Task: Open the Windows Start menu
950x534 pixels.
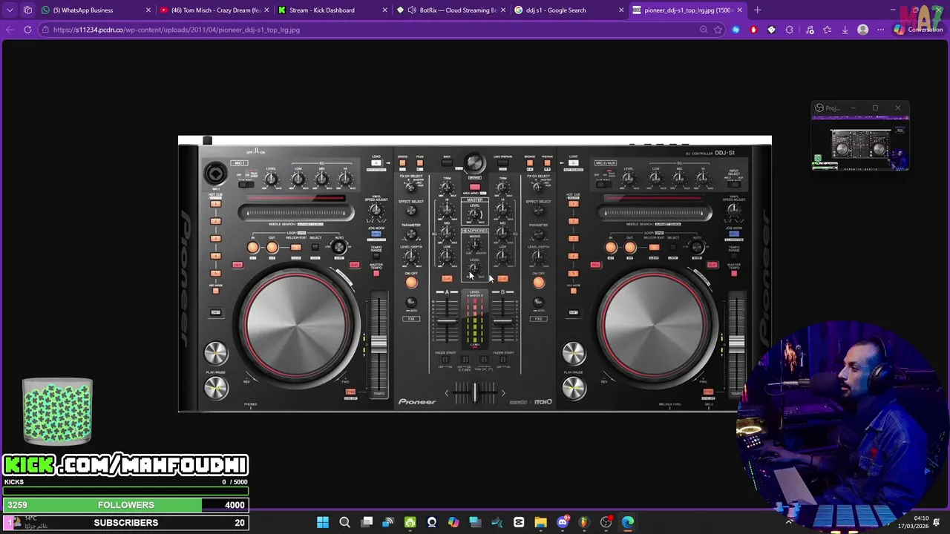Action: tap(323, 523)
